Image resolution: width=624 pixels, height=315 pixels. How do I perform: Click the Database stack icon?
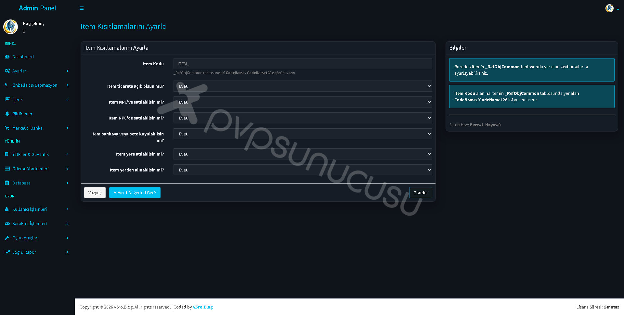point(7,183)
